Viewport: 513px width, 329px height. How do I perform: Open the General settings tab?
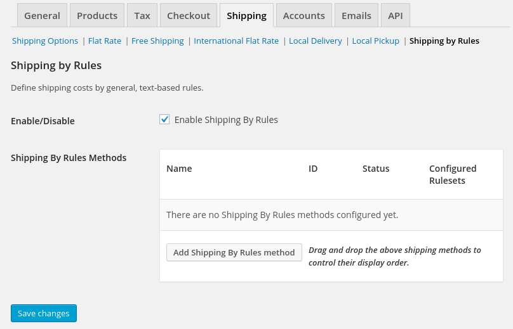pos(42,15)
